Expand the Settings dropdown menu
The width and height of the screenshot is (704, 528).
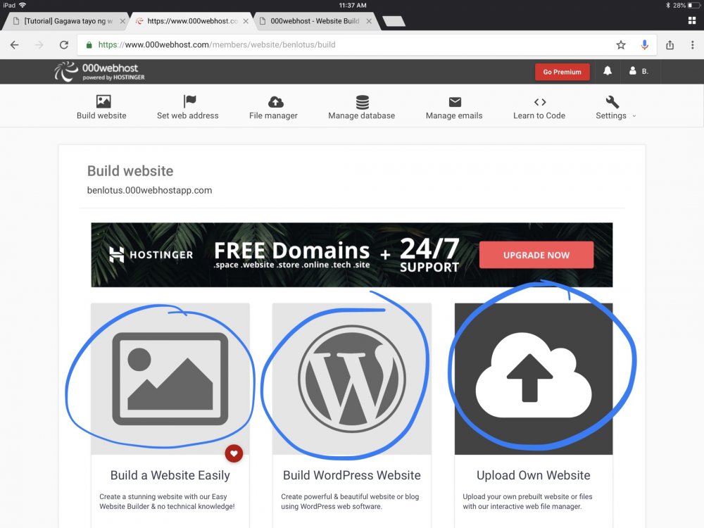click(x=615, y=115)
